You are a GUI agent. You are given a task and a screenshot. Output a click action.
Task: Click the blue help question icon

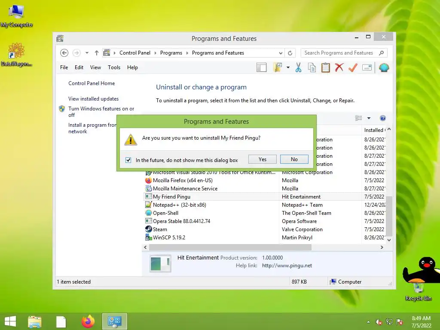coord(383,118)
